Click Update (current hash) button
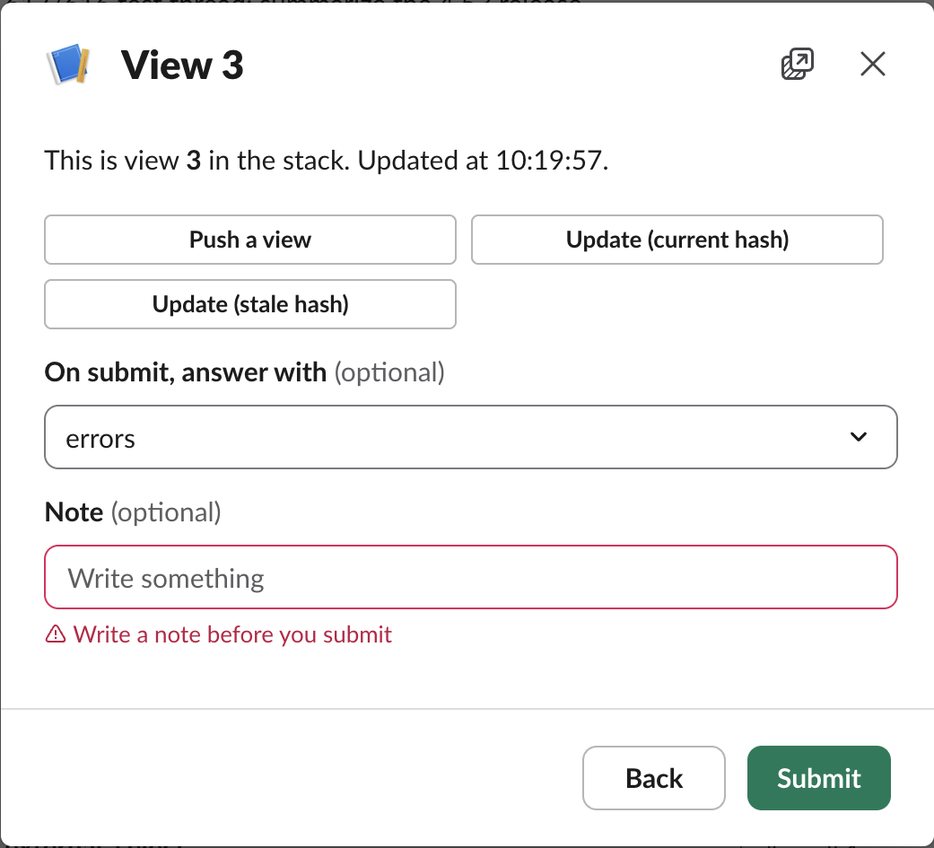 [x=677, y=240]
